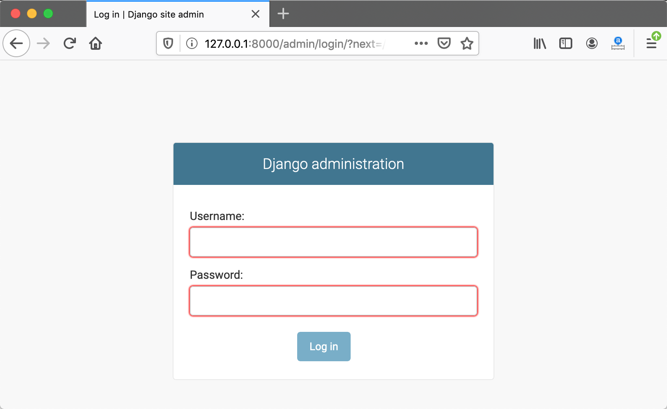This screenshot has height=409, width=667.
Task: Bookmark this page with the star
Action: [467, 43]
